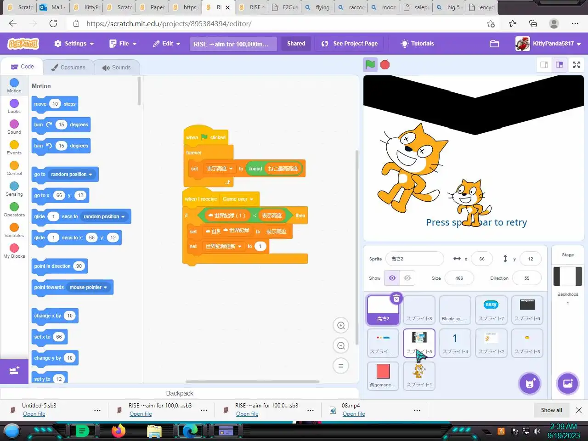Viewport: 588px width, 441px height.
Task: Open 'Game over' message dropdown in script
Action: [238, 199]
